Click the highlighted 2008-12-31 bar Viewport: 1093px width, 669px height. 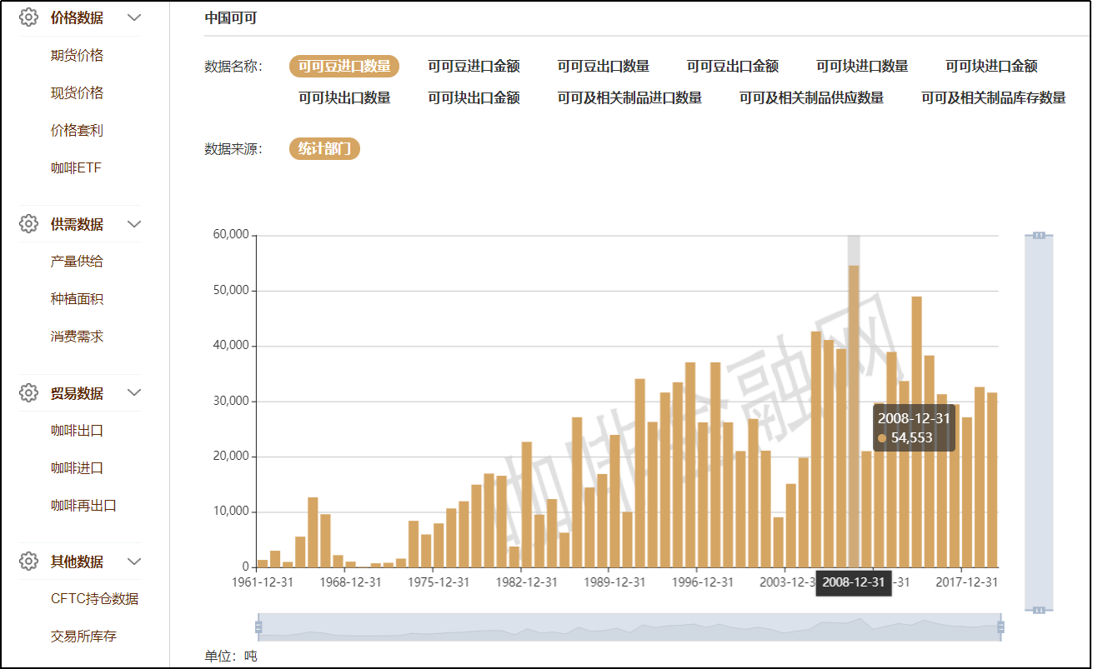coord(854,417)
